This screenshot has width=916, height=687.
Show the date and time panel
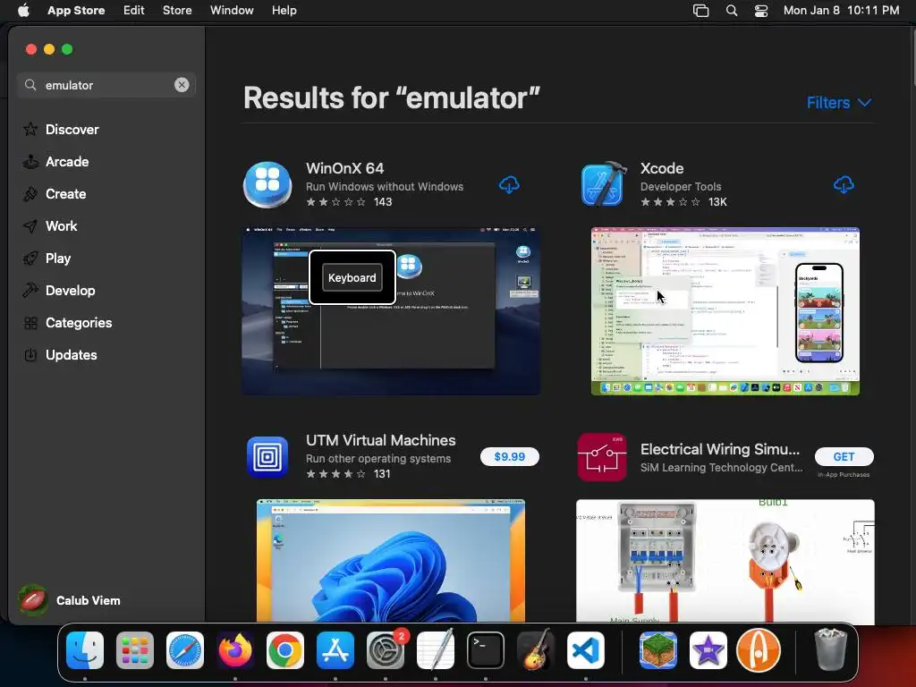click(841, 11)
